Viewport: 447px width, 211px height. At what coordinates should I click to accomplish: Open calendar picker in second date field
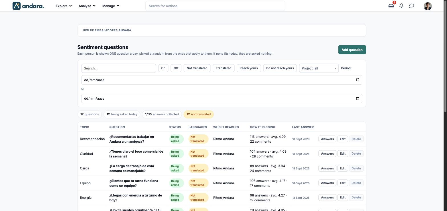(357, 99)
